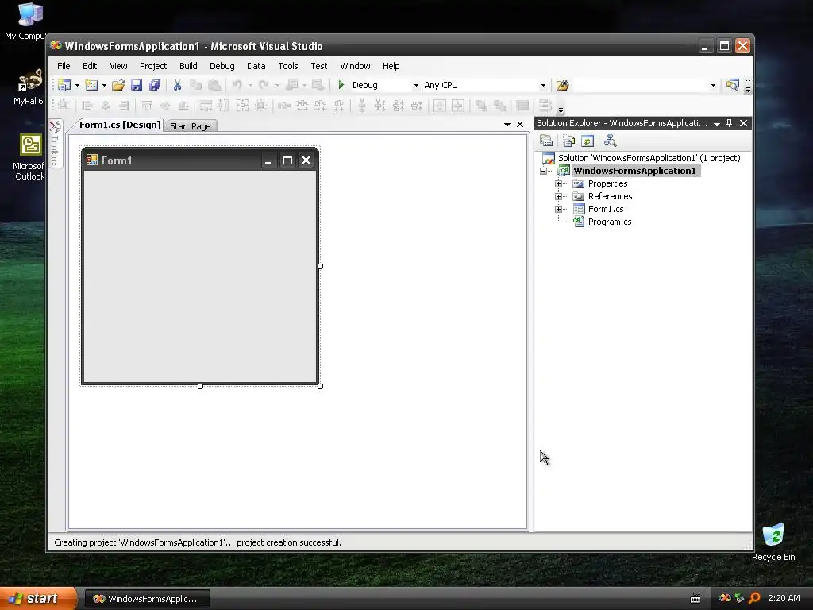Click the Windows start button
The width and height of the screenshot is (813, 610).
coord(37,599)
